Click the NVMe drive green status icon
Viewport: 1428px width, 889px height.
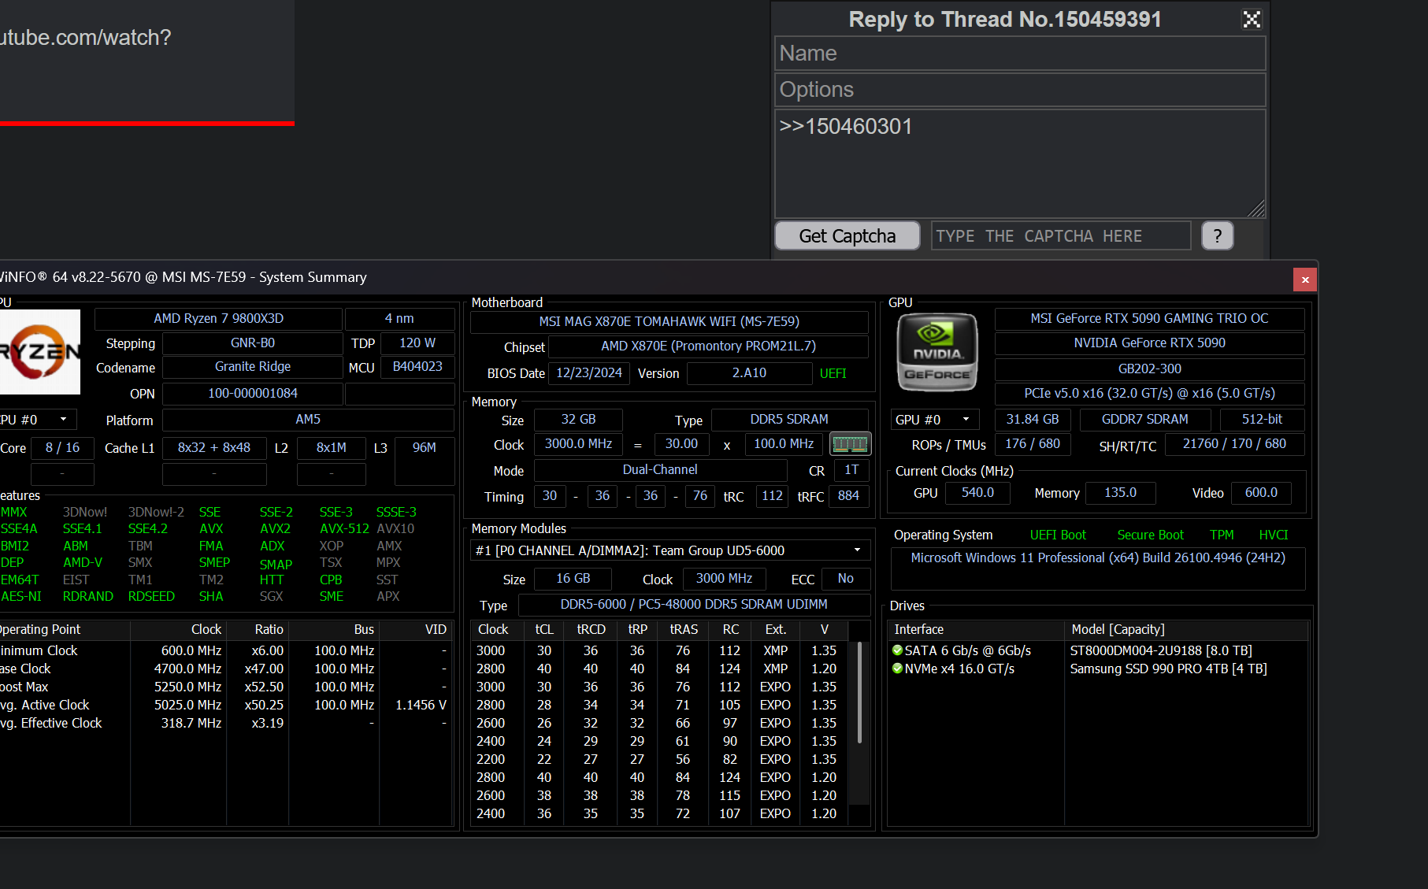click(897, 669)
